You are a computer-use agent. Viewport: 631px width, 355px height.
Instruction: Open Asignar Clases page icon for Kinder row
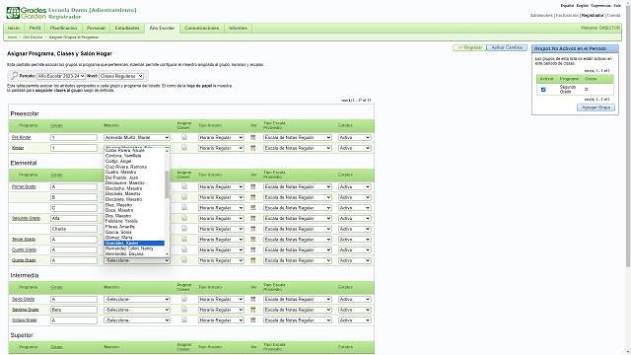click(x=184, y=148)
